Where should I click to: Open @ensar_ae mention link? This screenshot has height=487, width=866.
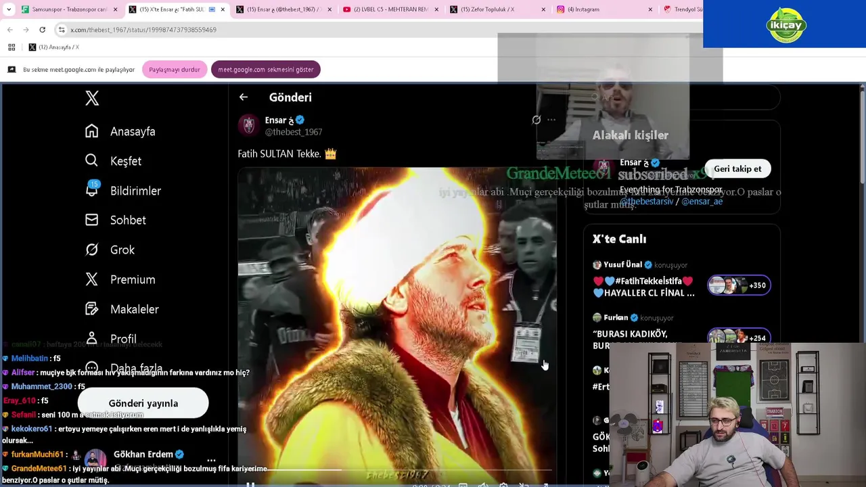(702, 202)
